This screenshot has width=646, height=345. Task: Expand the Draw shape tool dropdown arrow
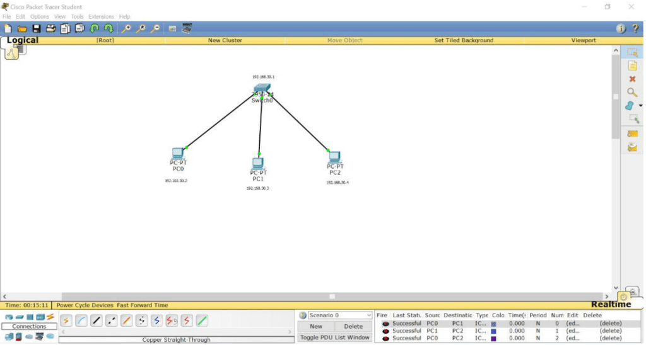coord(640,106)
